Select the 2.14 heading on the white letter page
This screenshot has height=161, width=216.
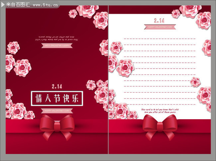[x=159, y=21]
